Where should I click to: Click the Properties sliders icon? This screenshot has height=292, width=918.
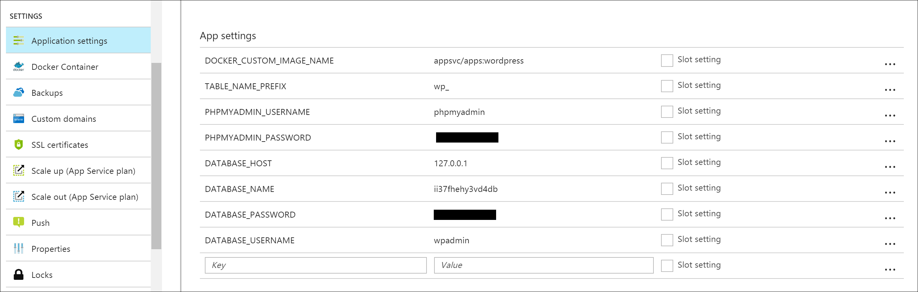pyautogui.click(x=18, y=248)
